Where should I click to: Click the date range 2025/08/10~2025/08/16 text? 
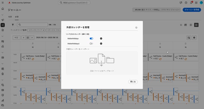[x=47, y=37]
